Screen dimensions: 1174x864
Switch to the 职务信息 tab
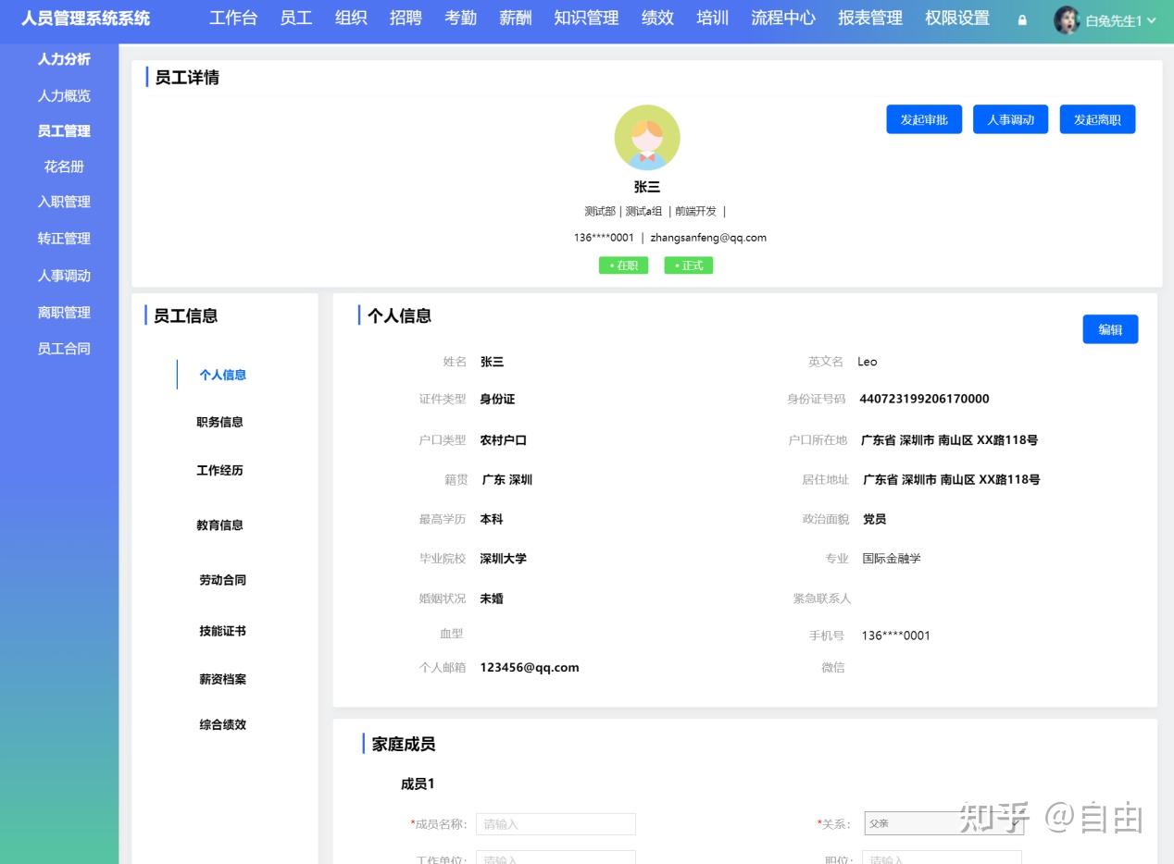pos(222,422)
